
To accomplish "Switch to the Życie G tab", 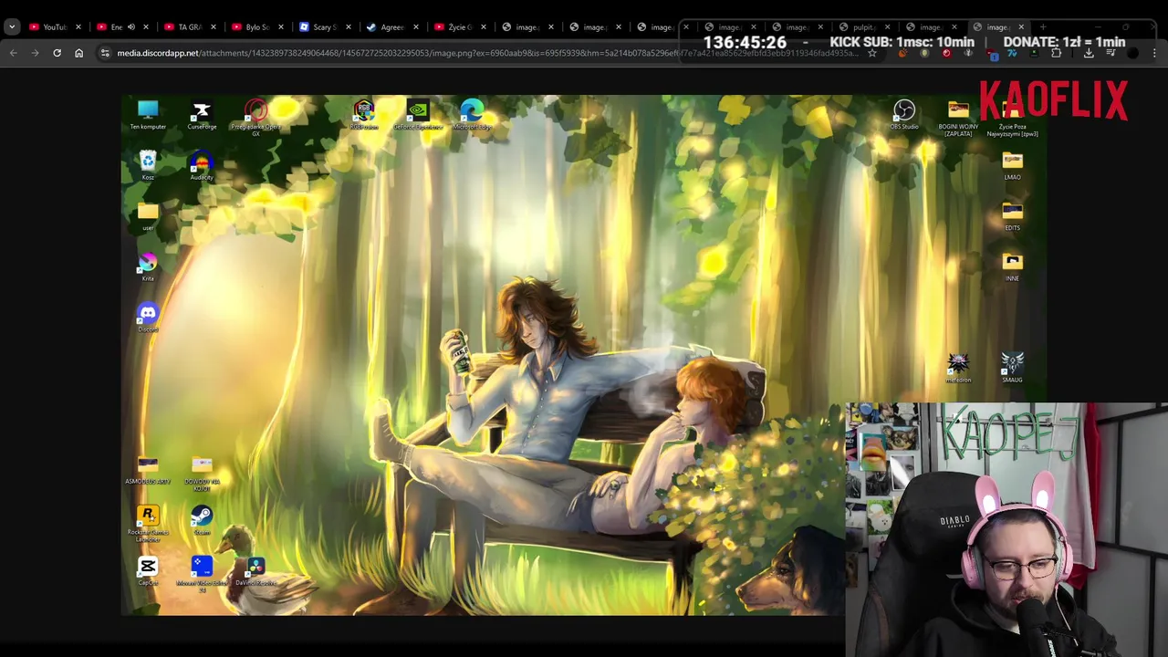I will 459,27.
